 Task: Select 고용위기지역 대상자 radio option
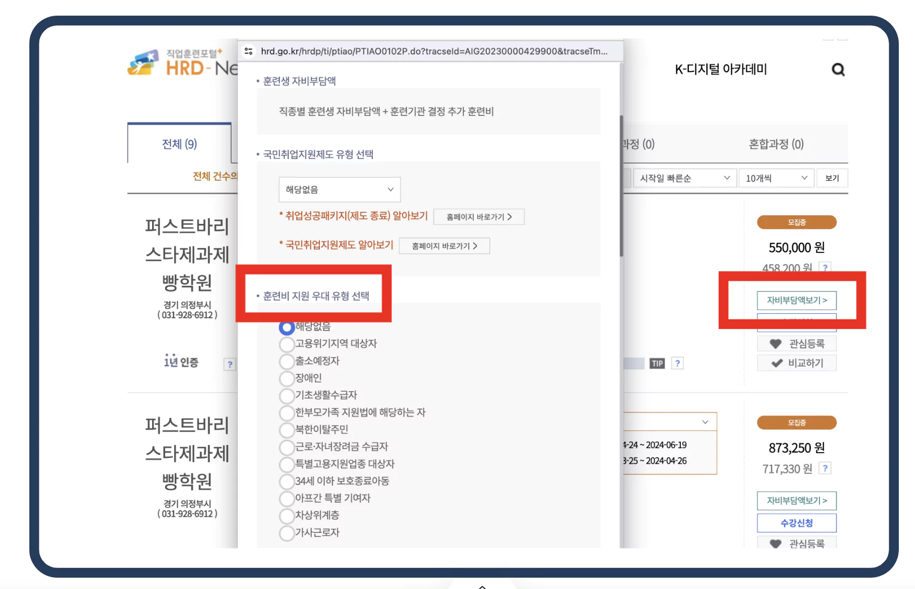(x=286, y=344)
